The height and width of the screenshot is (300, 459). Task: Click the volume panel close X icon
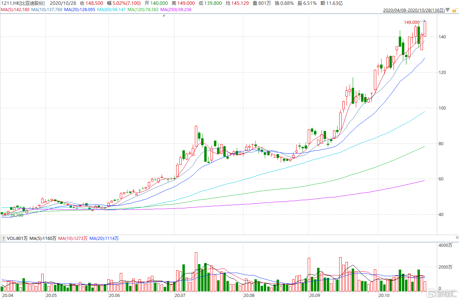457,238
